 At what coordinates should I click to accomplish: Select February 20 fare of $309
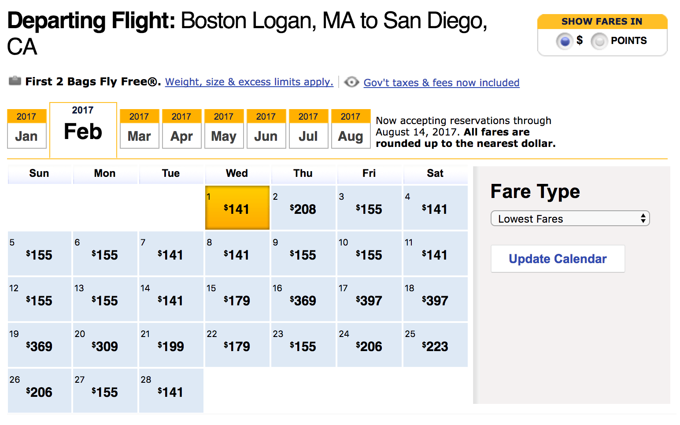pos(105,345)
